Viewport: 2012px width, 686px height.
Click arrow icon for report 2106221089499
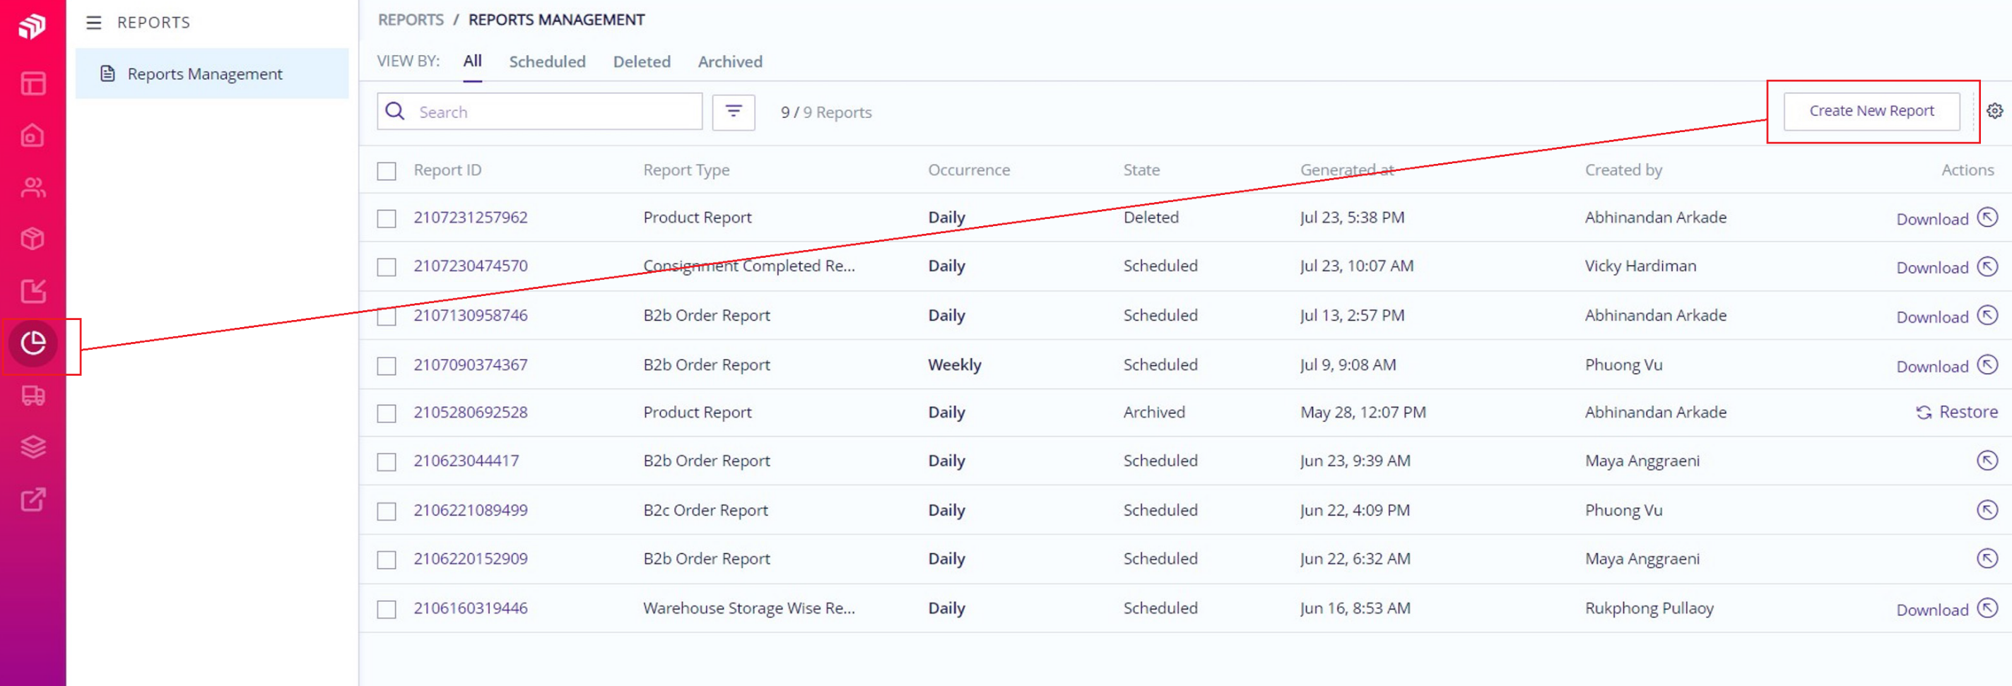[1987, 509]
